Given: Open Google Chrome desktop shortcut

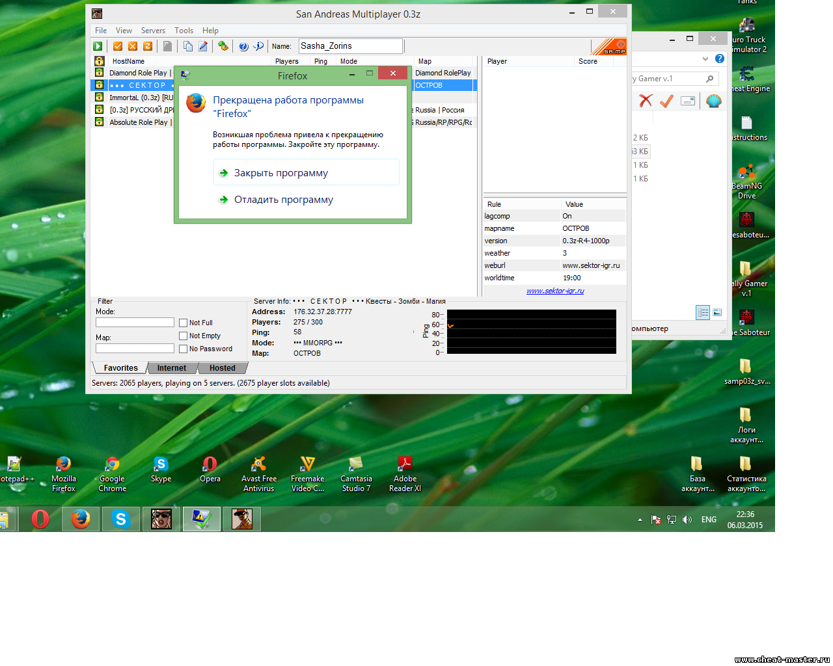Looking at the screenshot, I should click(x=112, y=473).
